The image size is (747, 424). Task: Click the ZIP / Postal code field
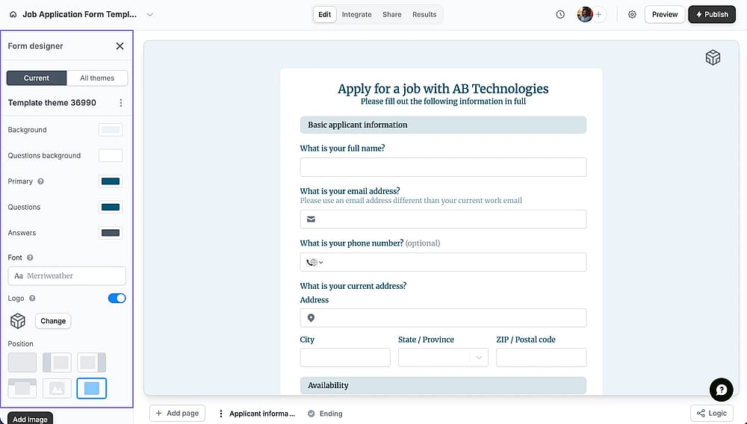coord(541,358)
